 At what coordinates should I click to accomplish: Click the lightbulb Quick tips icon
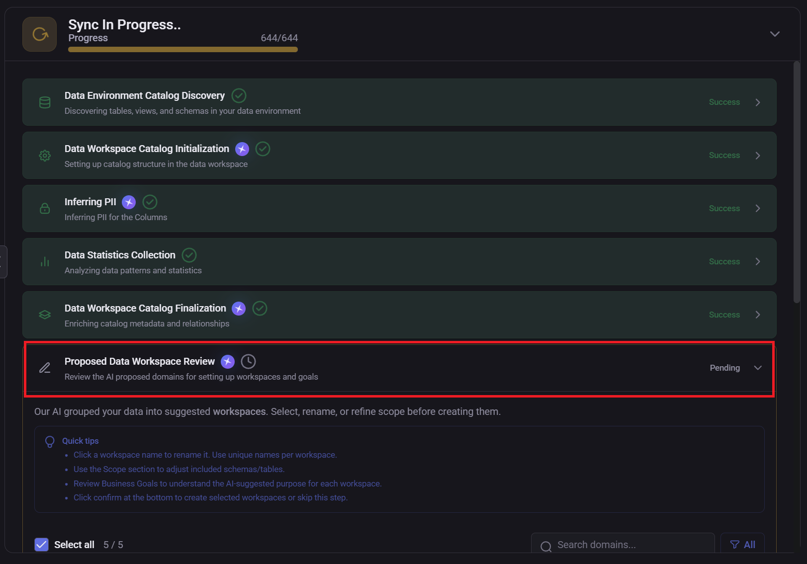coord(50,441)
